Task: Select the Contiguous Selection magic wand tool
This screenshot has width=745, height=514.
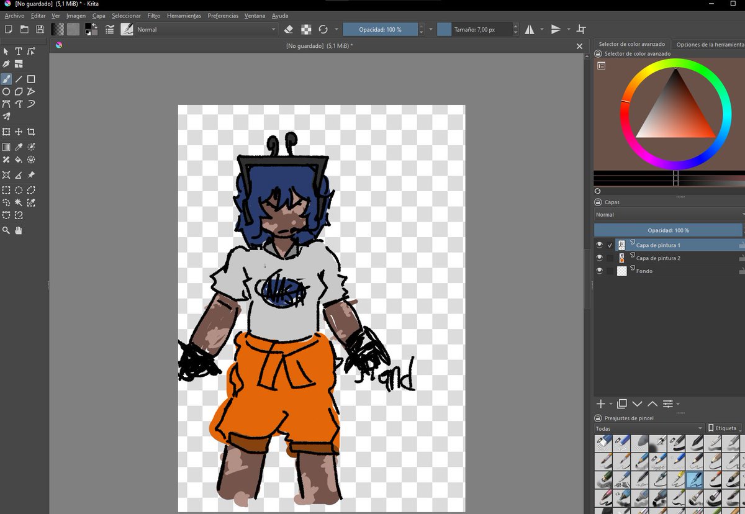Action: [x=19, y=202]
